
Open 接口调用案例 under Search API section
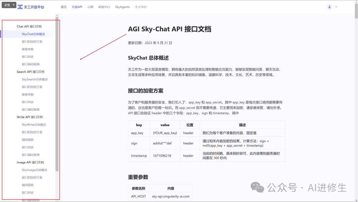(30, 109)
